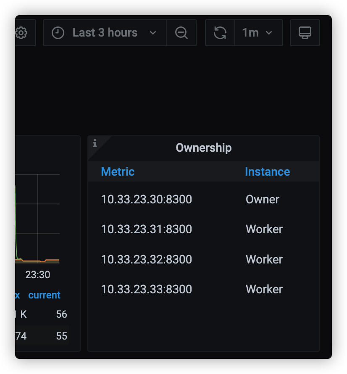Click the 10.33.23.33:8300 table cell
The image size is (347, 374).
(146, 289)
